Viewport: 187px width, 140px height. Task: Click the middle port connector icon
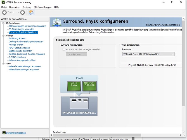[x=80, y=100]
